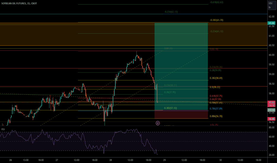This screenshot has width=277, height=163.
Task: Select the red stop-loss zone of position
Action: coord(181,114)
